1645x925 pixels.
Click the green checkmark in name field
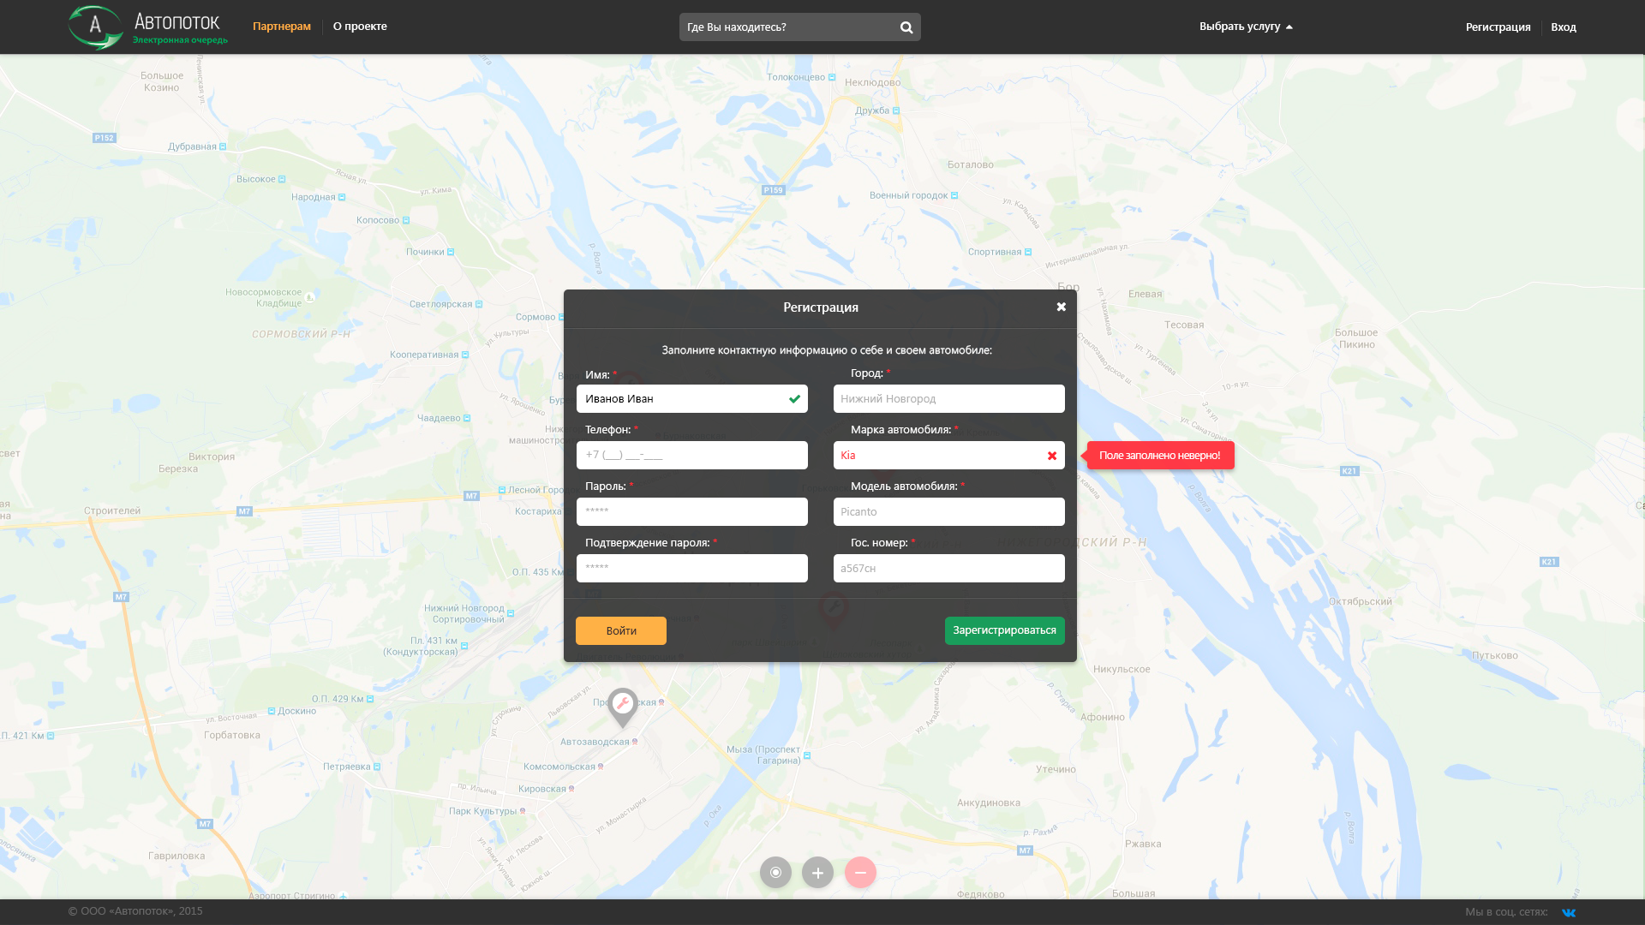(x=794, y=399)
